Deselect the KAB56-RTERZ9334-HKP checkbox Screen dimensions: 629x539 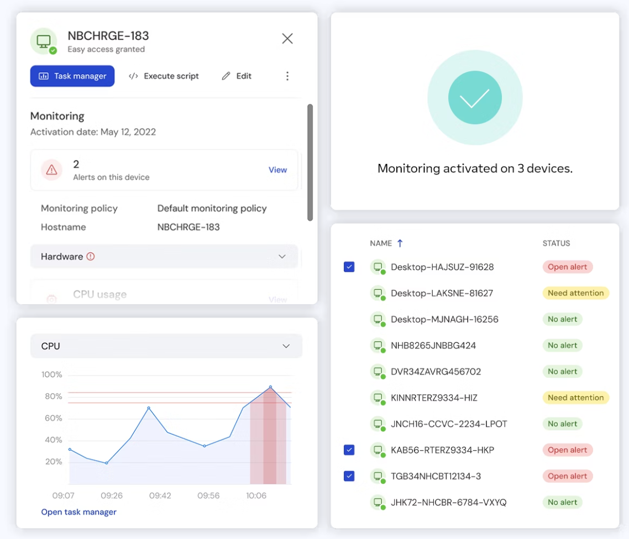click(x=349, y=450)
